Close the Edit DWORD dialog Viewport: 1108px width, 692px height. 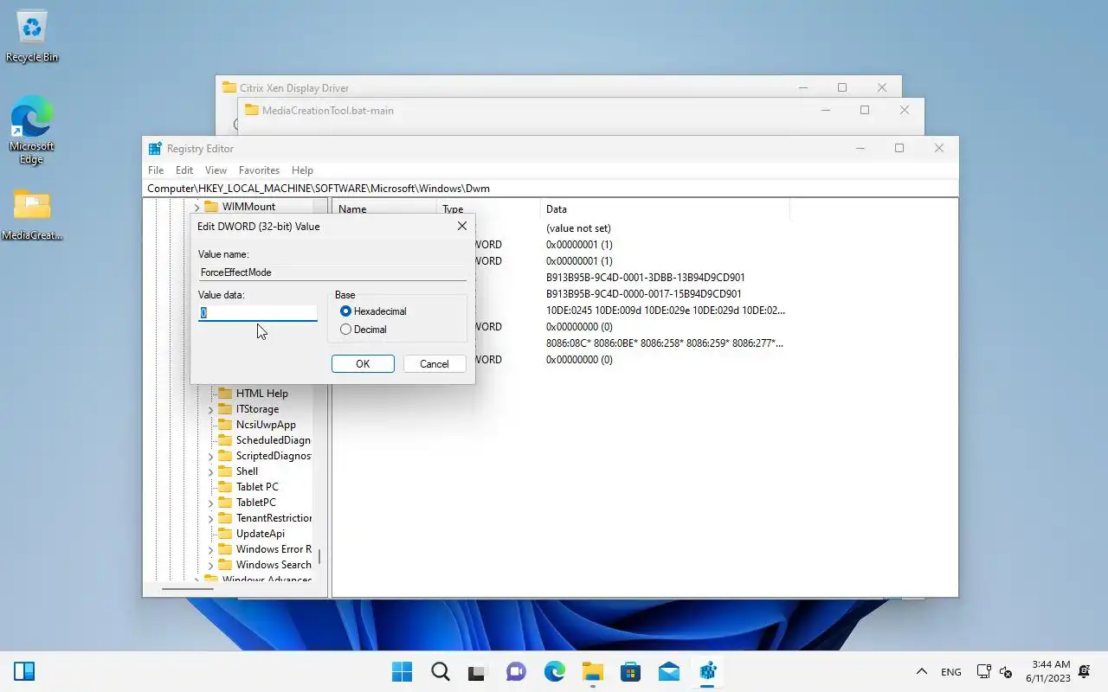pyautogui.click(x=461, y=226)
